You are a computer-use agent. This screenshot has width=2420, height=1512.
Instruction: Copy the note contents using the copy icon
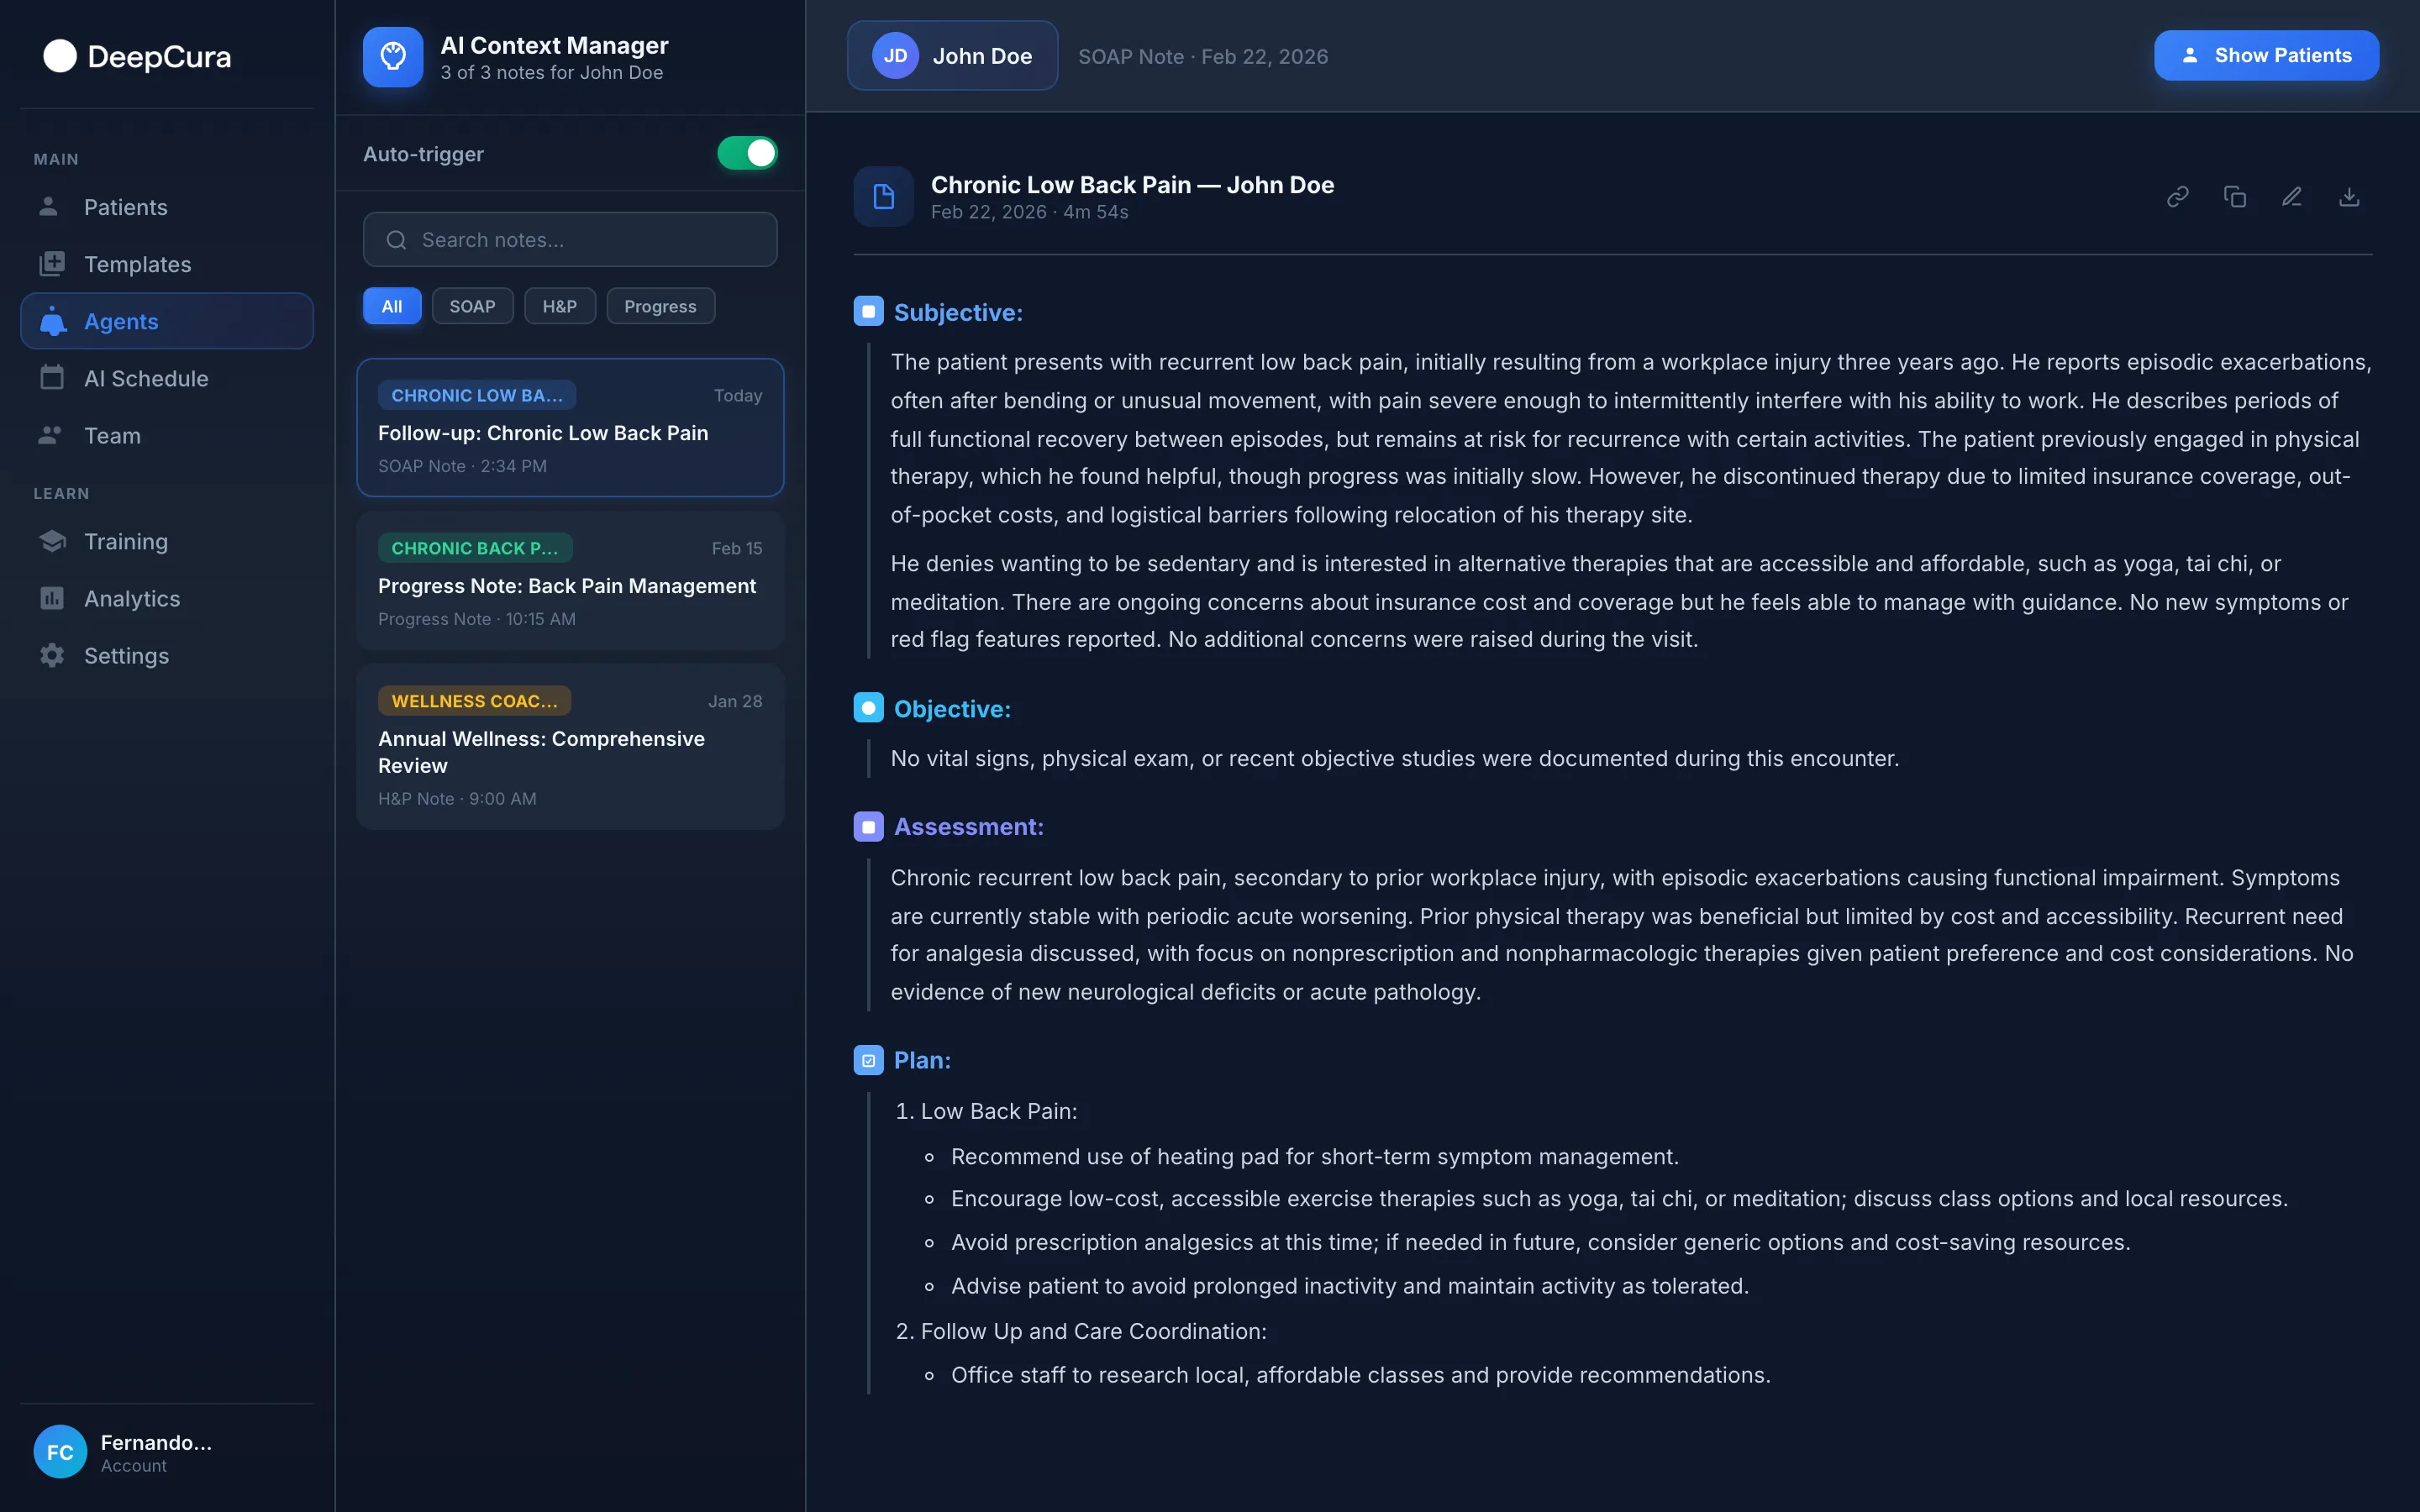coord(2235,196)
